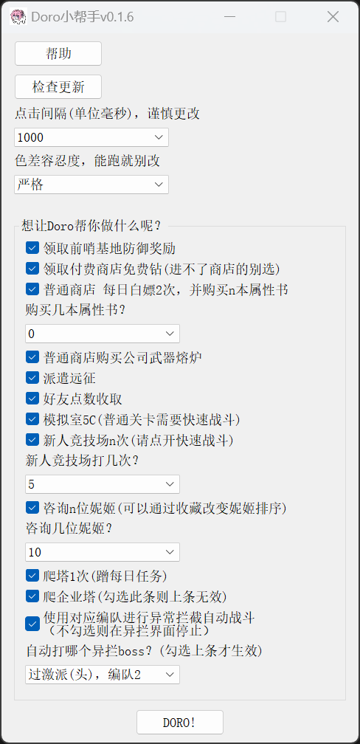Disable 普通商店购买公司武器熔炉
The width and height of the screenshot is (360, 744).
pos(32,356)
